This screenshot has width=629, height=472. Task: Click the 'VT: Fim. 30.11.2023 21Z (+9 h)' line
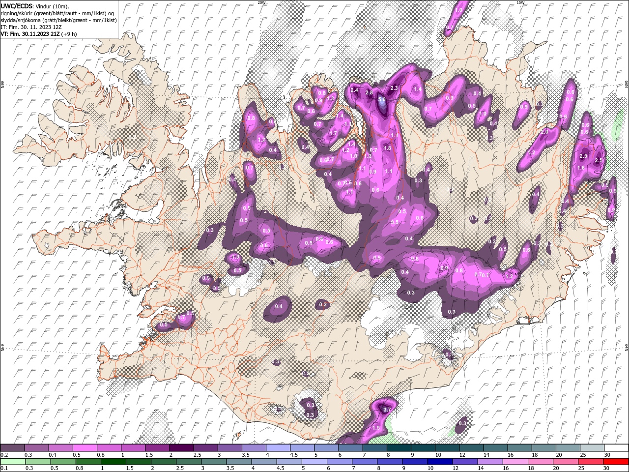[x=39, y=34]
